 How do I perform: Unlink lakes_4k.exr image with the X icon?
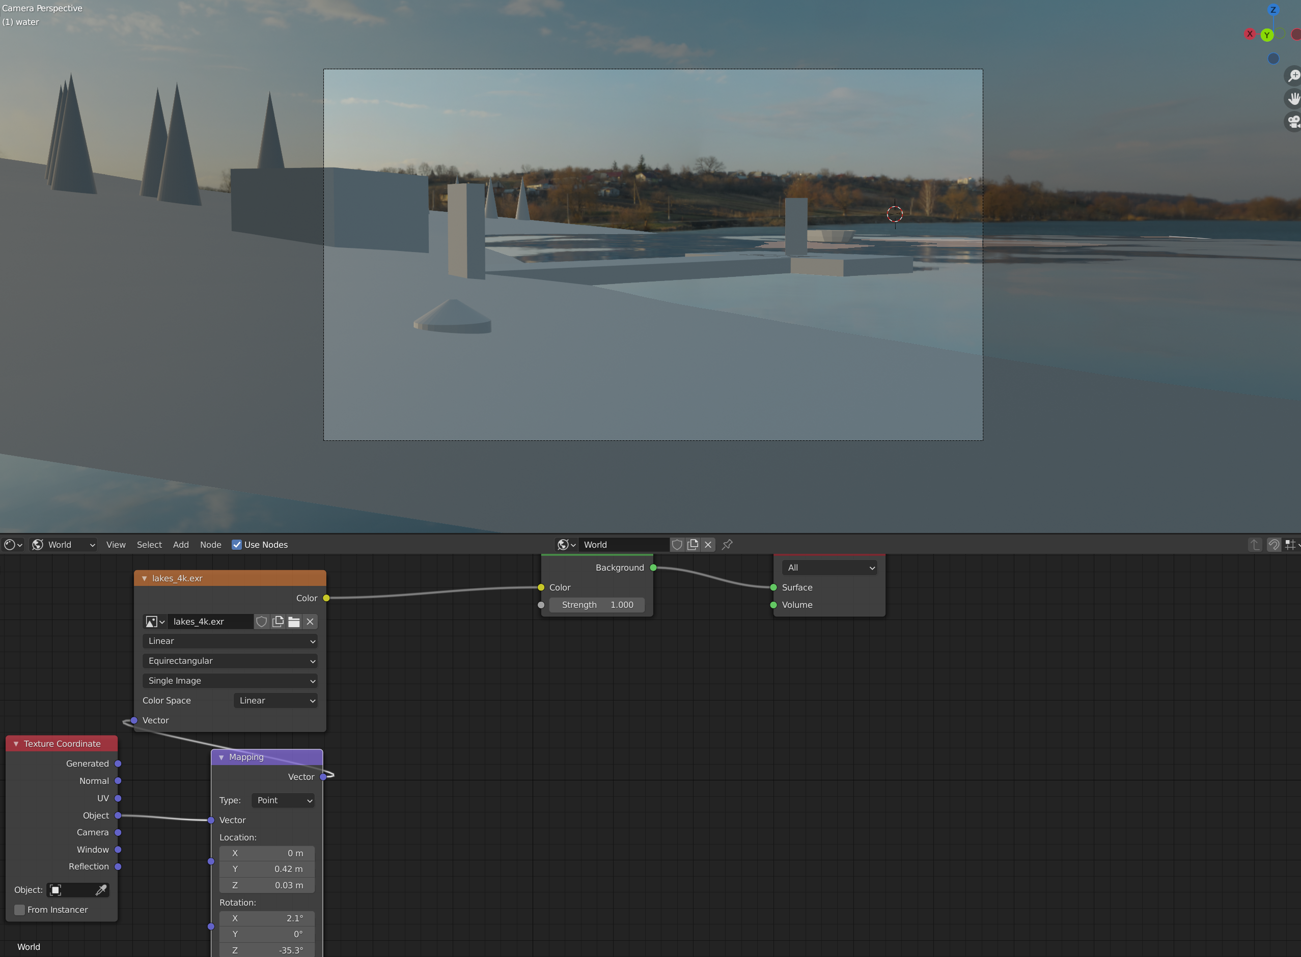(x=311, y=622)
